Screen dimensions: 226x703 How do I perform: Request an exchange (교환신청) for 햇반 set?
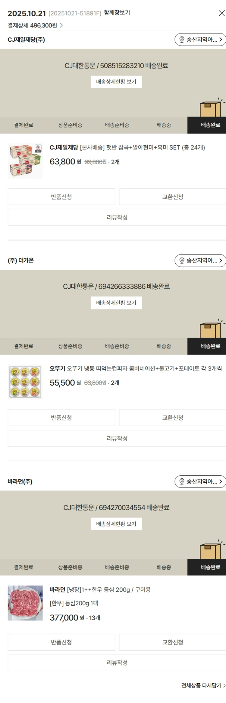coord(172,197)
